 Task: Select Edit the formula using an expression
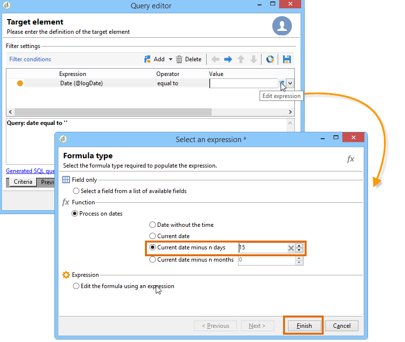coord(76,286)
